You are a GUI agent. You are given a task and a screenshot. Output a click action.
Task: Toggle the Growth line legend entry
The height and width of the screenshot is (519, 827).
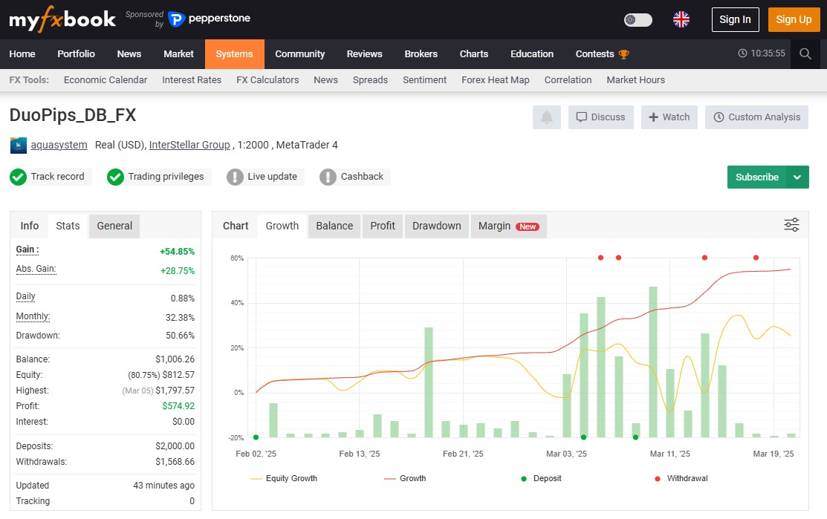pyautogui.click(x=405, y=478)
